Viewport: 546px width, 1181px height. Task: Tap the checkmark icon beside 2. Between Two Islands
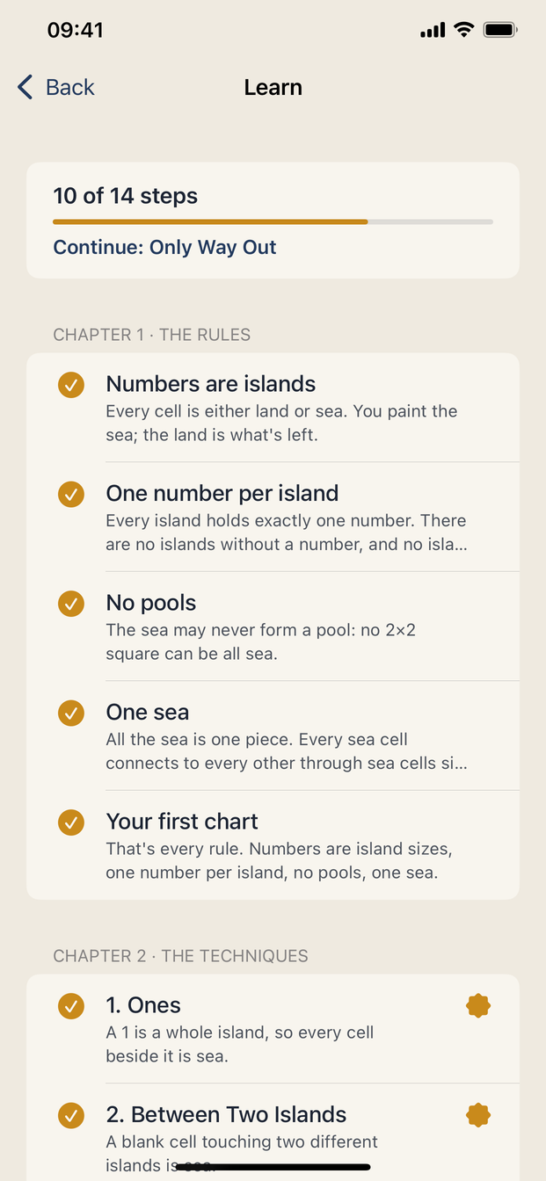pyautogui.click(x=71, y=1115)
